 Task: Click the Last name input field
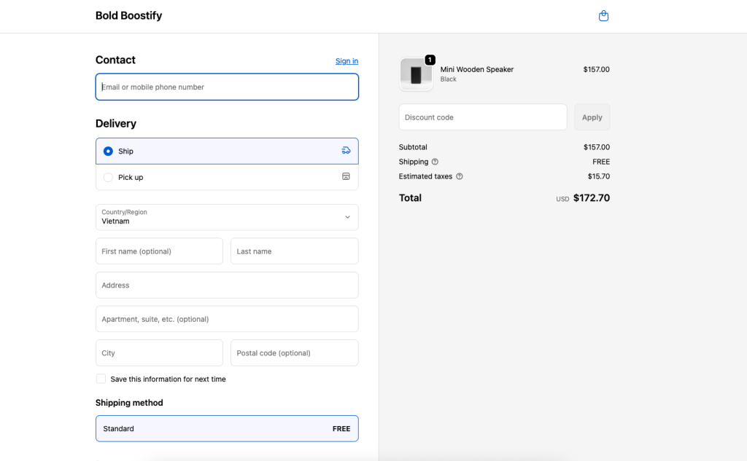294,251
